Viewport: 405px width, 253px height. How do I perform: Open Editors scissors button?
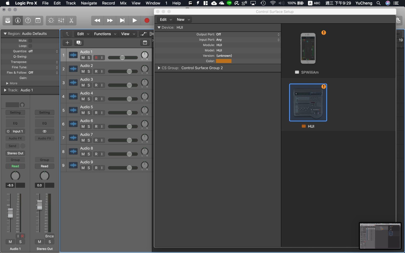point(71,20)
